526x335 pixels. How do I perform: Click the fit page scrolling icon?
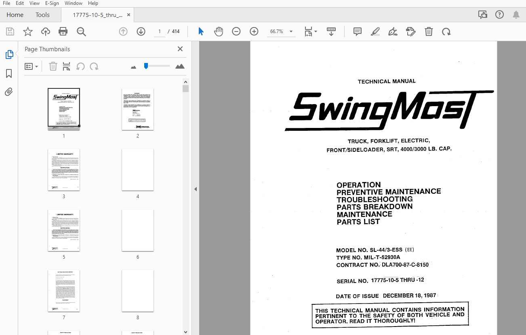coord(308,31)
